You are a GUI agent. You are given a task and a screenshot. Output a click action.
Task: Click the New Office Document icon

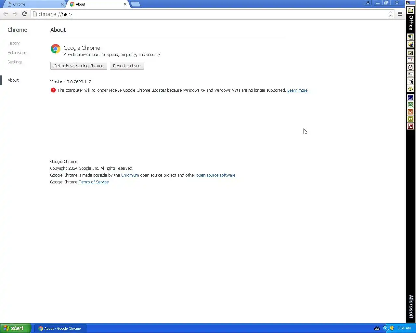410,37
